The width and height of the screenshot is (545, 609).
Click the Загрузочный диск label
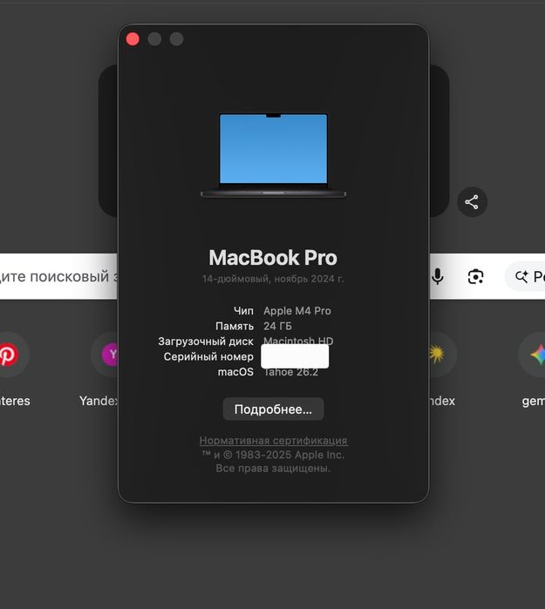pyautogui.click(x=206, y=342)
